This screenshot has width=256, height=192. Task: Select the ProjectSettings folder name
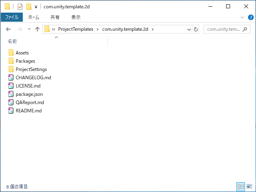(31, 69)
